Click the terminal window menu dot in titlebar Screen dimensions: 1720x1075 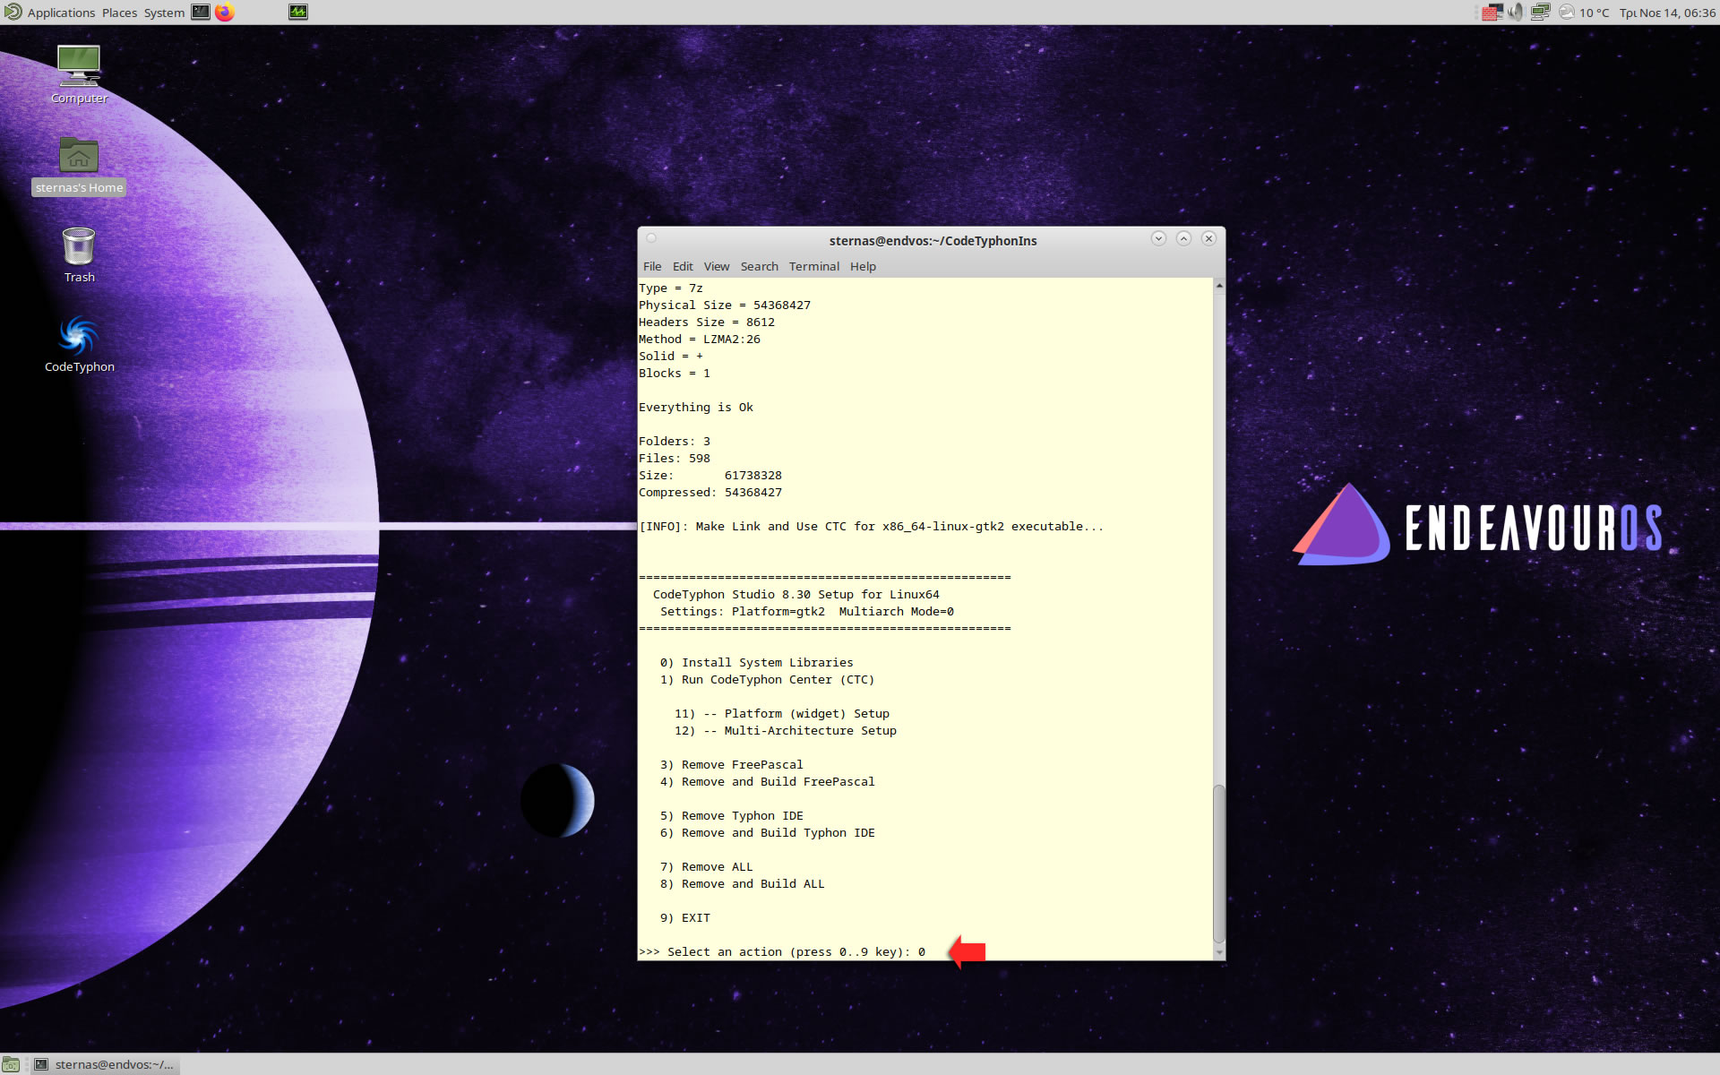[x=651, y=238]
